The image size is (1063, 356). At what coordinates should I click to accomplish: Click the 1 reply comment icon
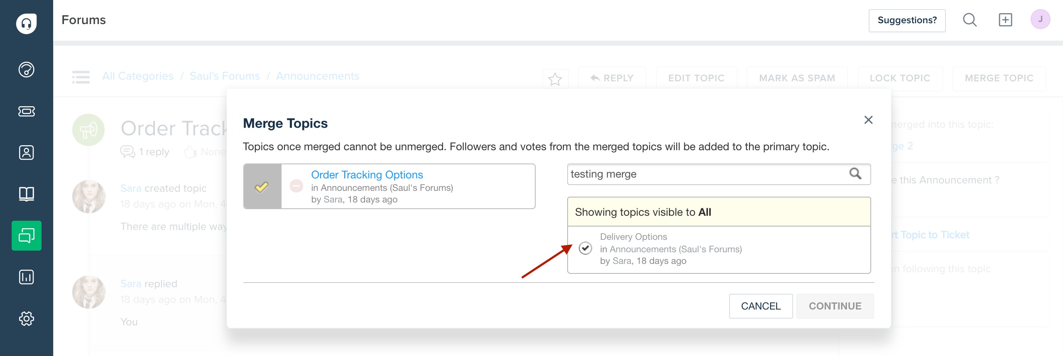(x=127, y=152)
